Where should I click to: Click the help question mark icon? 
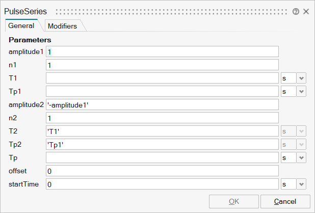pyautogui.click(x=296, y=11)
